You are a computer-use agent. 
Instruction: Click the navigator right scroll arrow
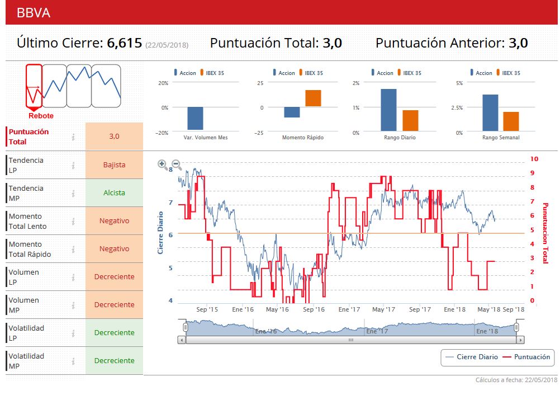(x=520, y=340)
